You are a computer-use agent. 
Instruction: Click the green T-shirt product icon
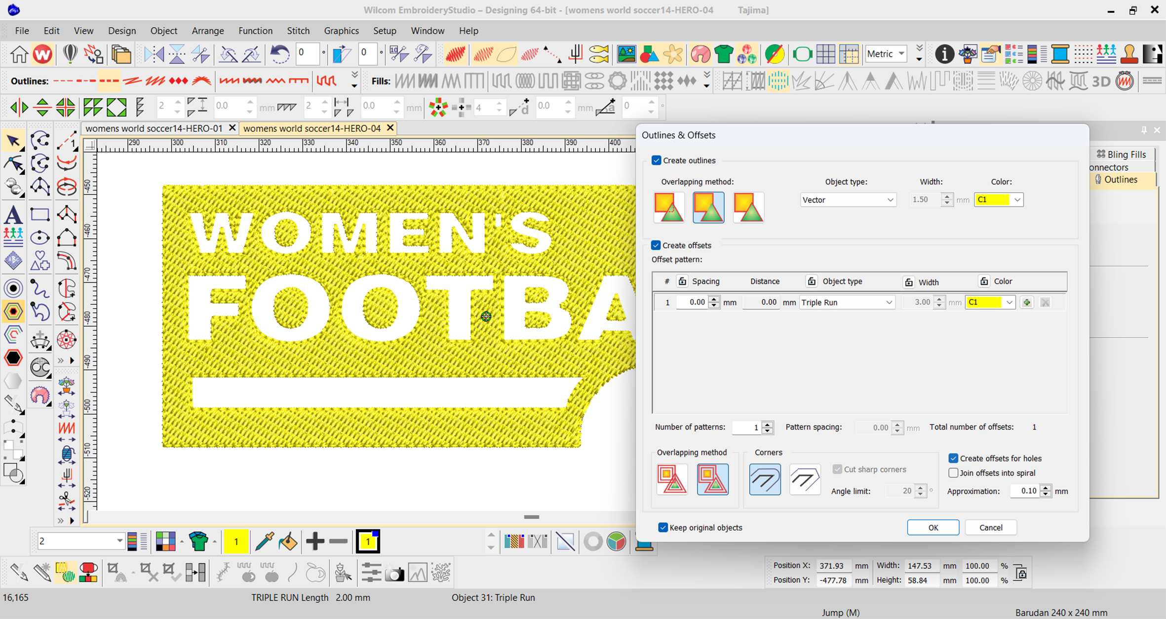[723, 54]
